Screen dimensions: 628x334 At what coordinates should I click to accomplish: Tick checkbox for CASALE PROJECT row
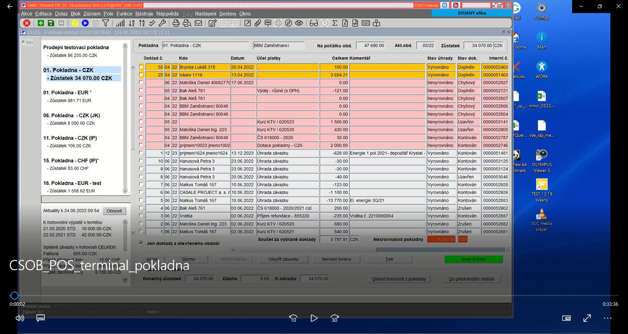point(141,192)
